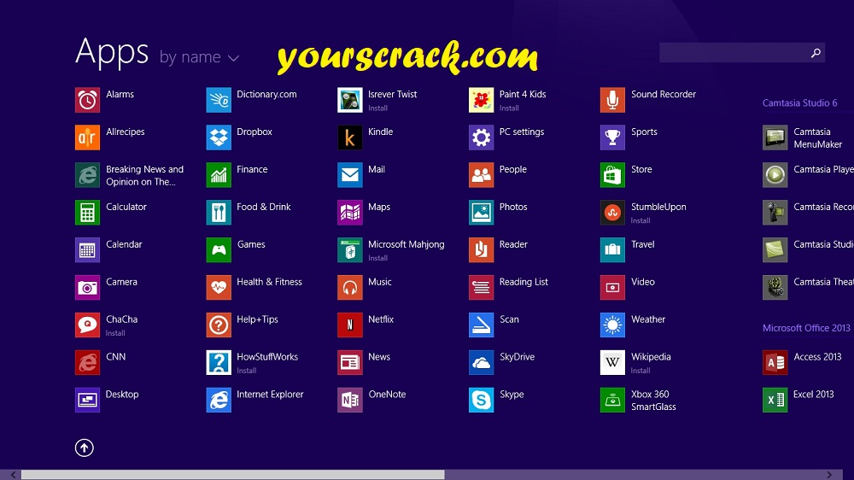Viewport: 854px width, 480px height.
Task: Open Xbox 360 SmartGlass icon
Action: (612, 400)
